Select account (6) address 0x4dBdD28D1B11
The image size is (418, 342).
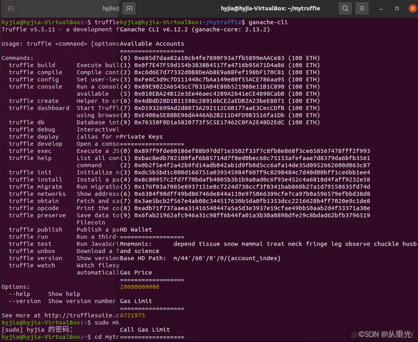pos(209,101)
